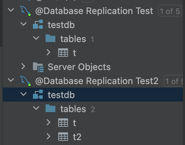Select the @Database Replication Test2 data source

click(x=97, y=81)
